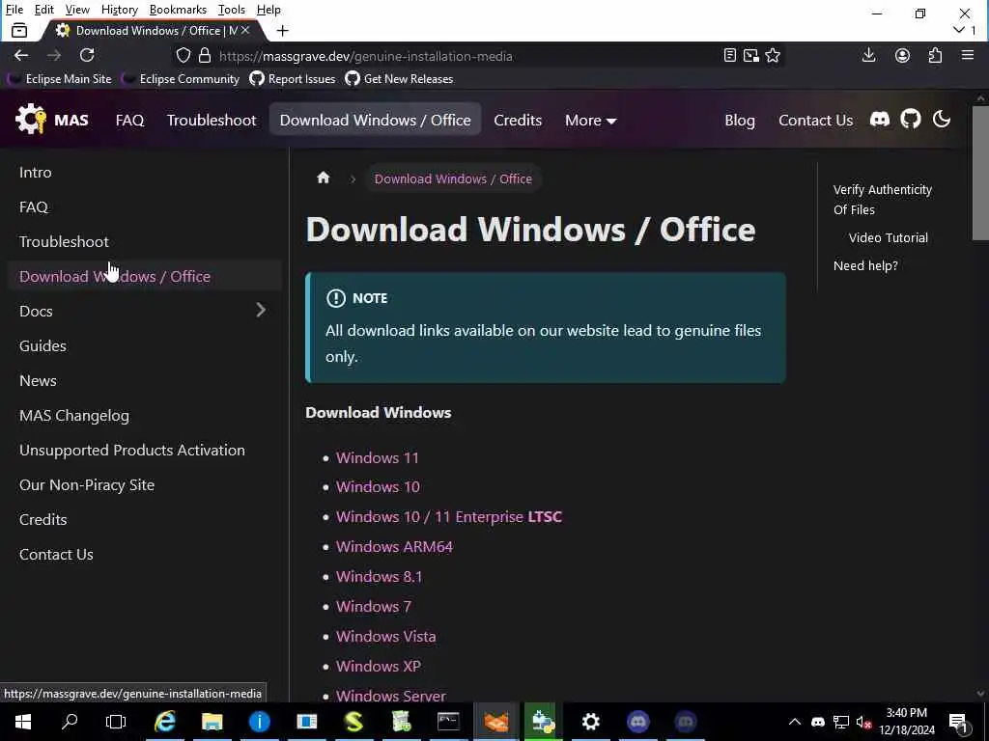Open the Report Issues bookmark
The height and width of the screenshot is (741, 989).
tap(293, 79)
